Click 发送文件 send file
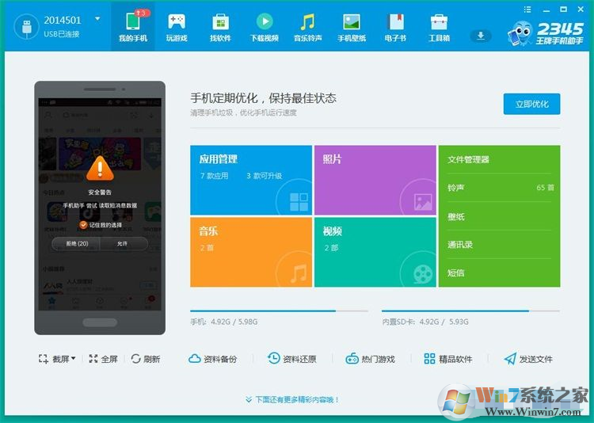 click(x=528, y=359)
